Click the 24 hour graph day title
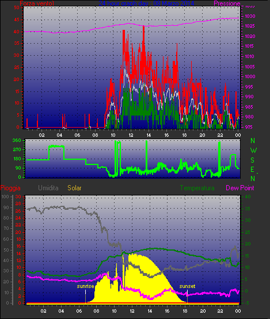The width and height of the screenshot is (270, 319). [x=146, y=3]
